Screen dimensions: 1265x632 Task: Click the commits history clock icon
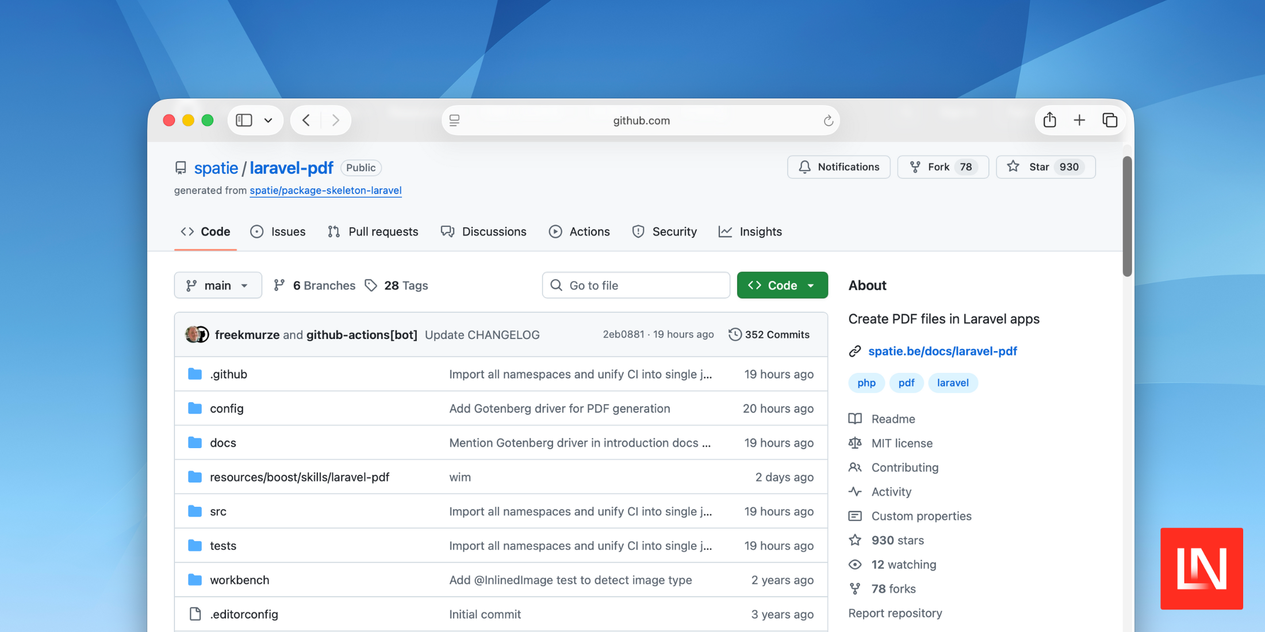tap(735, 334)
